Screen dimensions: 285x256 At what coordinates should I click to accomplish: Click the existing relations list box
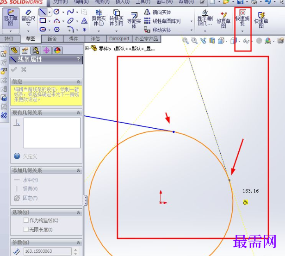pyautogui.click(x=52, y=133)
